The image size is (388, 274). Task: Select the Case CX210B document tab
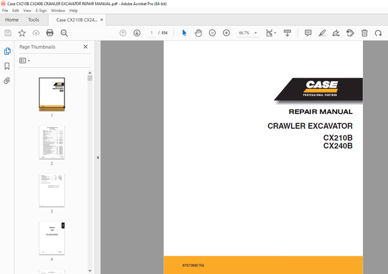pos(77,20)
